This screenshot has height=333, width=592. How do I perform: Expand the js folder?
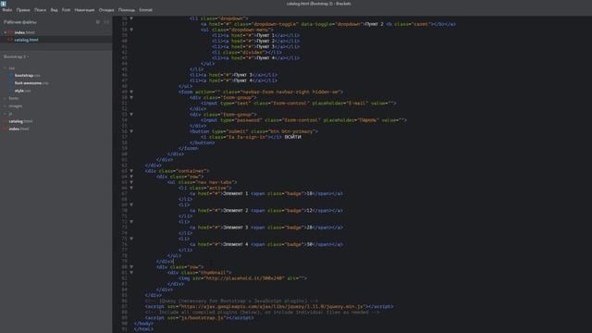tap(6, 114)
